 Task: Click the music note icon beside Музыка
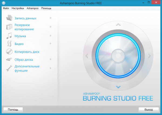pos(9,36)
